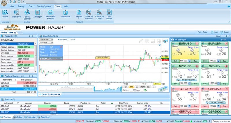Click the Forex Hedge Total application logo button
The image size is (231, 123).
pyautogui.click(x=4, y=3)
